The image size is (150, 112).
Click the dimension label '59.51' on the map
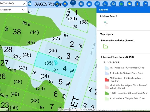coord(68,13)
